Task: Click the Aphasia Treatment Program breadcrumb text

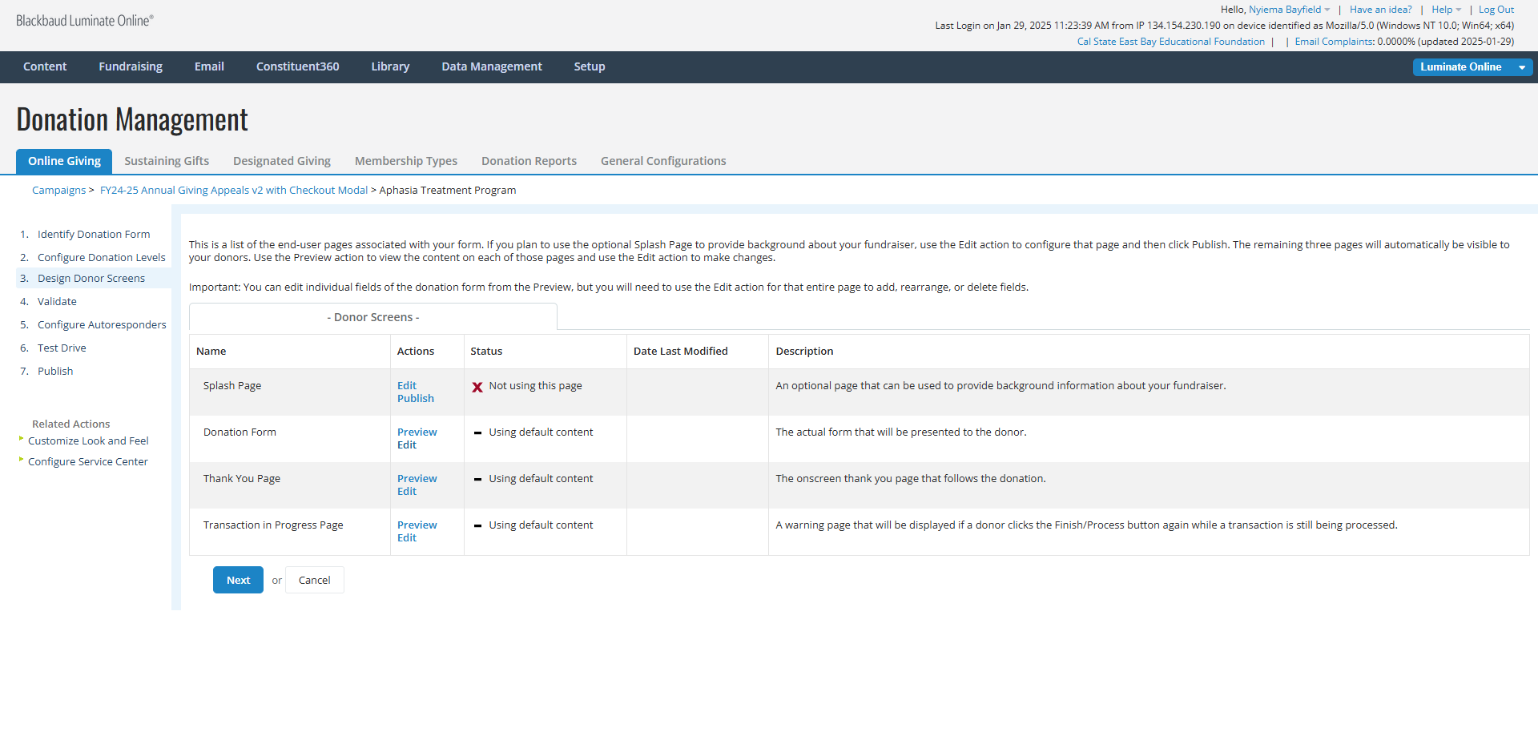Action: 448,191
